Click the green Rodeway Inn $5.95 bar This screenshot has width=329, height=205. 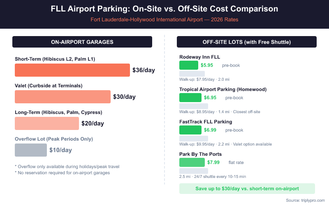coord(189,65)
